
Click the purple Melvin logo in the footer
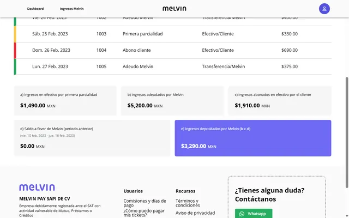click(x=37, y=187)
